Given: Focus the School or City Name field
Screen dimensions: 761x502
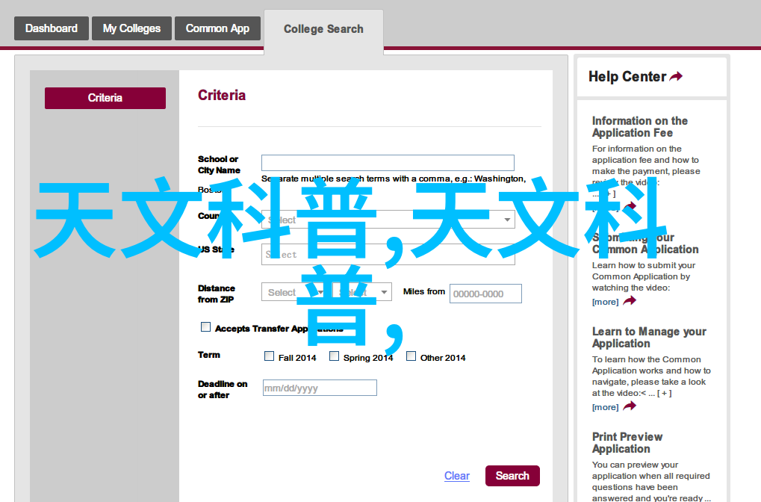Looking at the screenshot, I should tap(388, 163).
